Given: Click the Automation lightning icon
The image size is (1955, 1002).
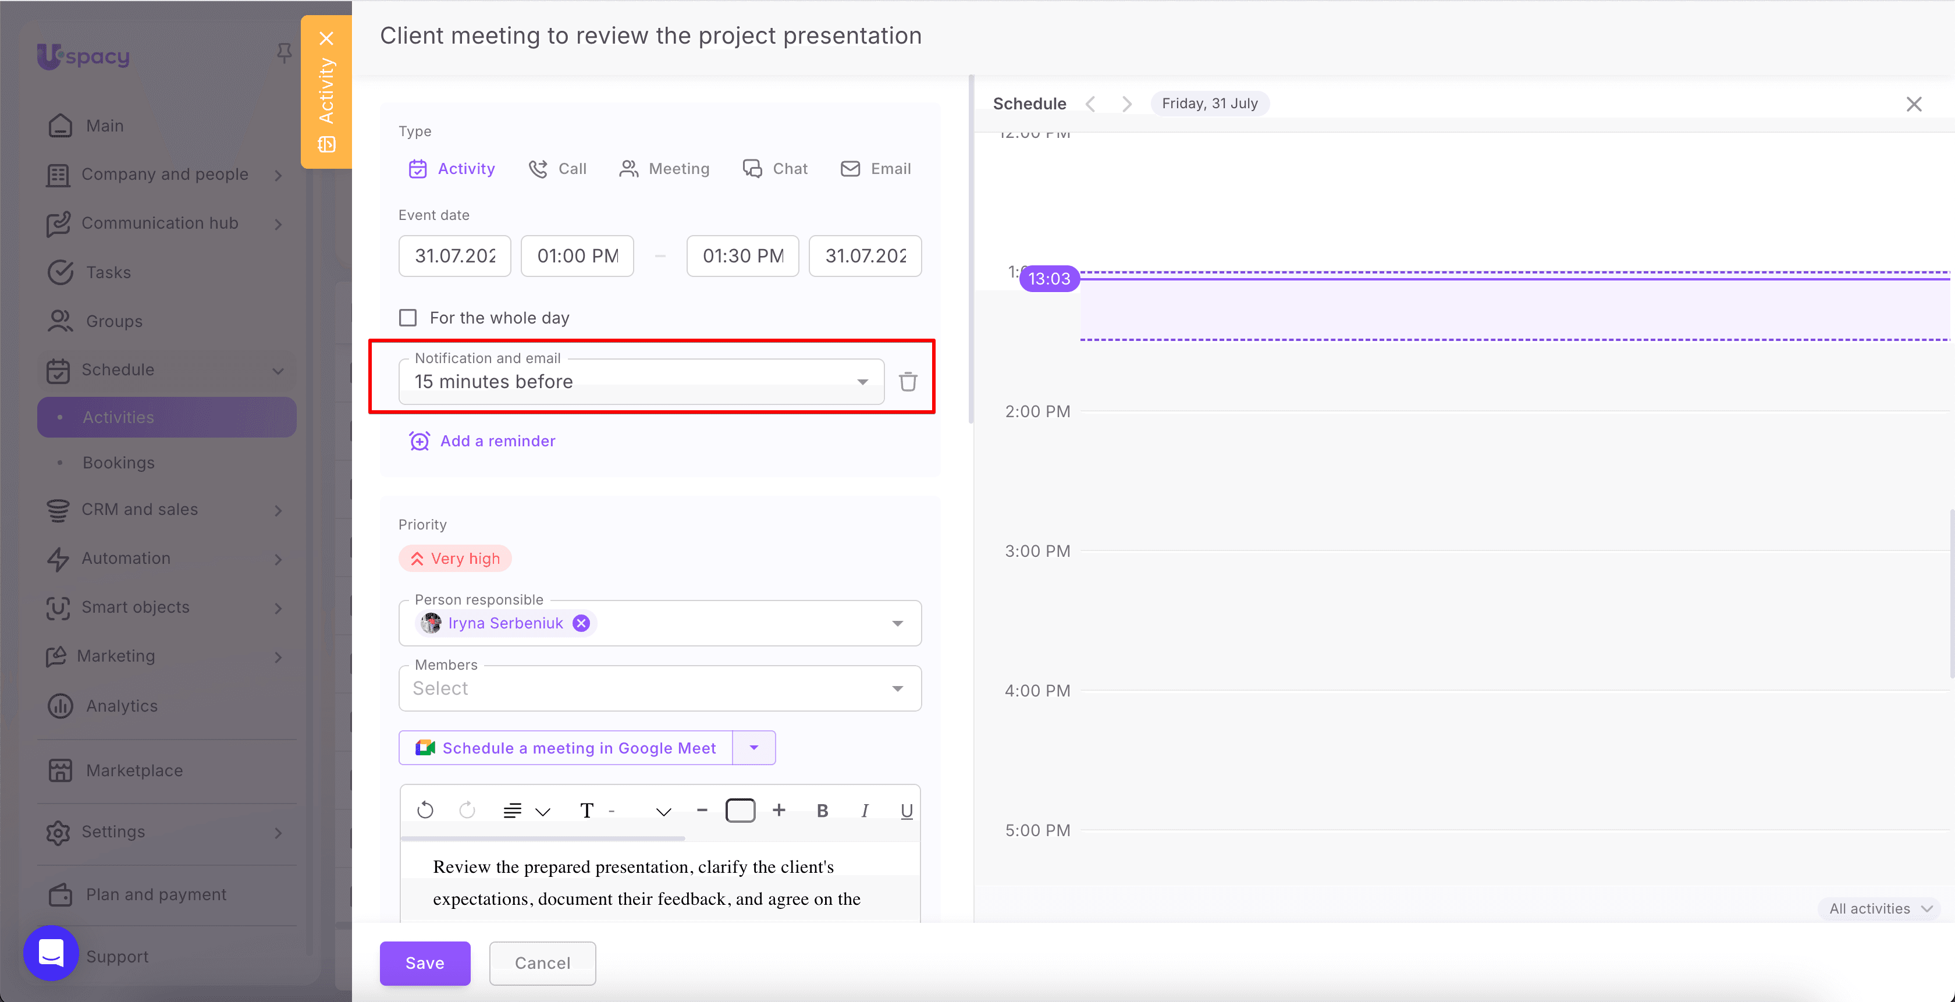Looking at the screenshot, I should (x=58, y=559).
